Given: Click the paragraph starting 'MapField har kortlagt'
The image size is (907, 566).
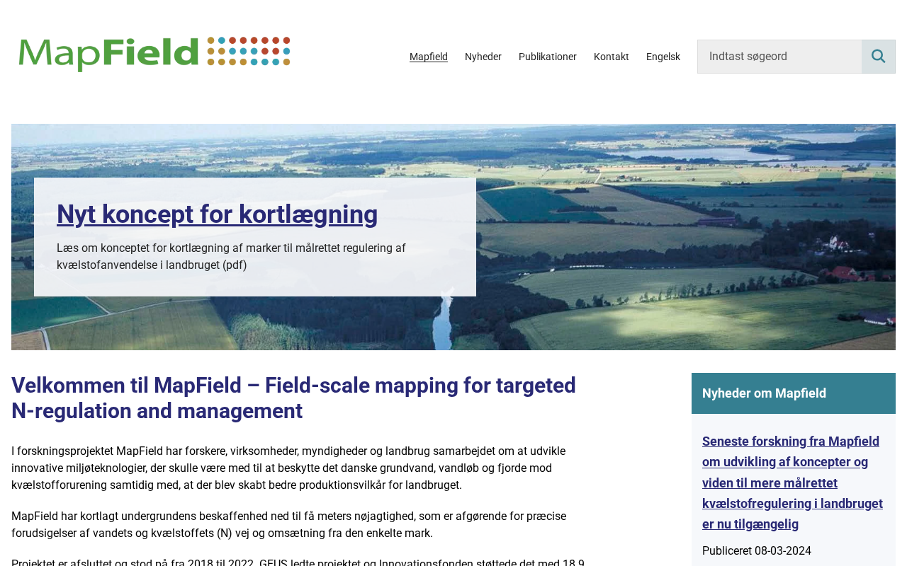Looking at the screenshot, I should click(289, 525).
